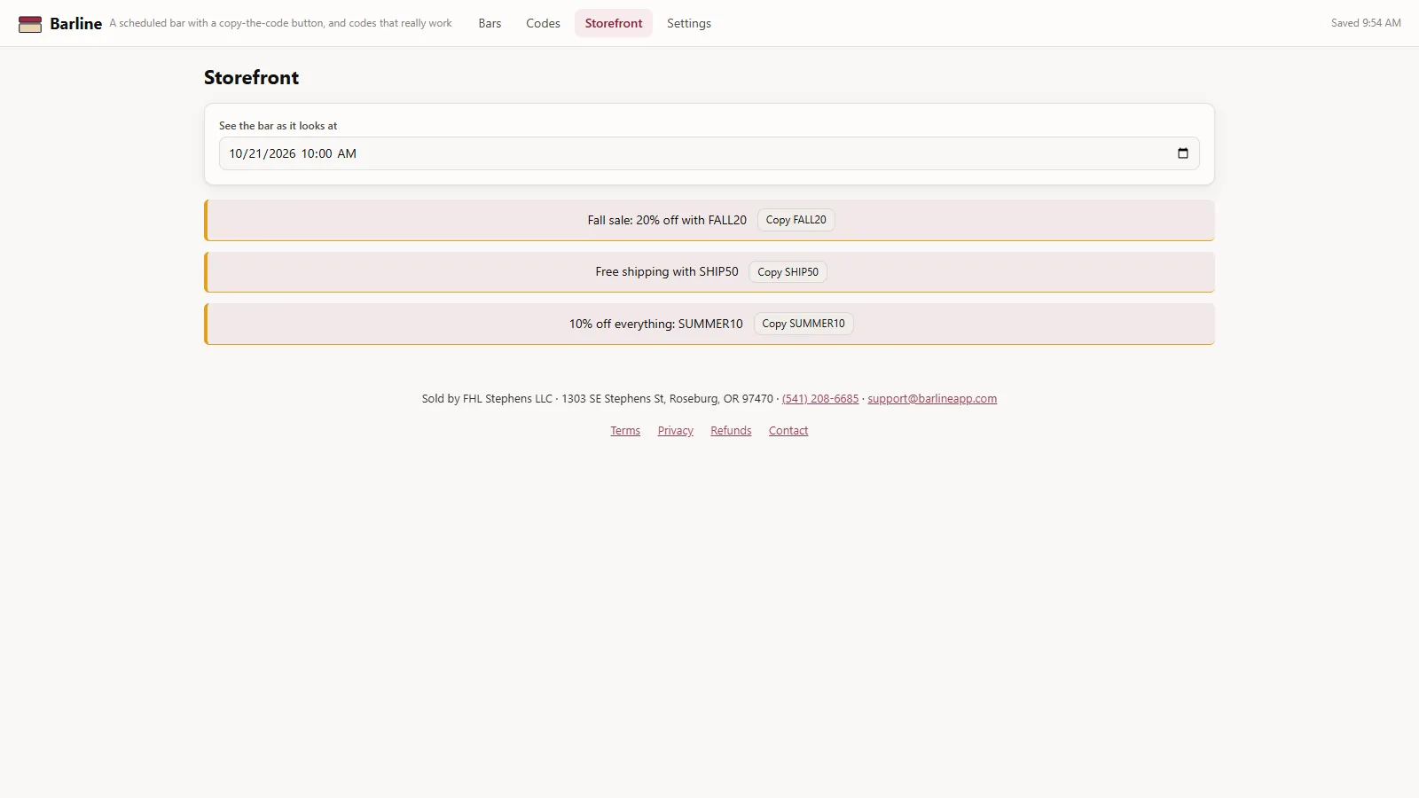Go to the Settings tab
The height and width of the screenshot is (798, 1419).
689,23
